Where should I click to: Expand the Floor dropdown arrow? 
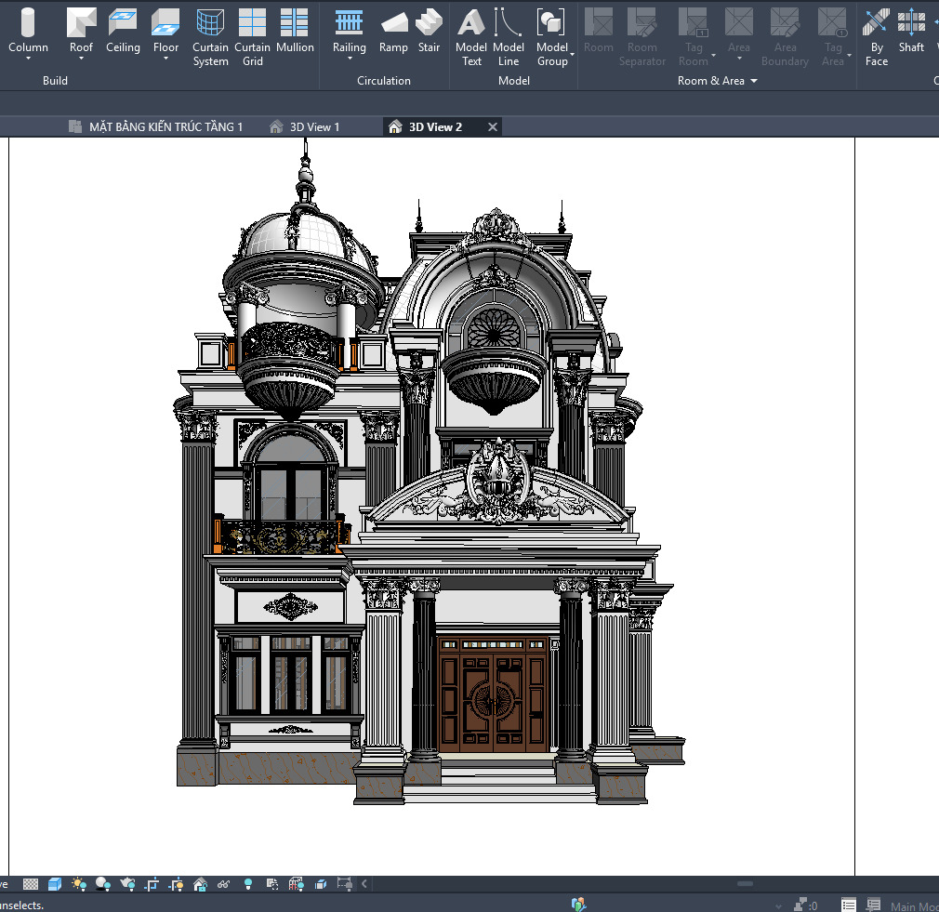coord(165,59)
